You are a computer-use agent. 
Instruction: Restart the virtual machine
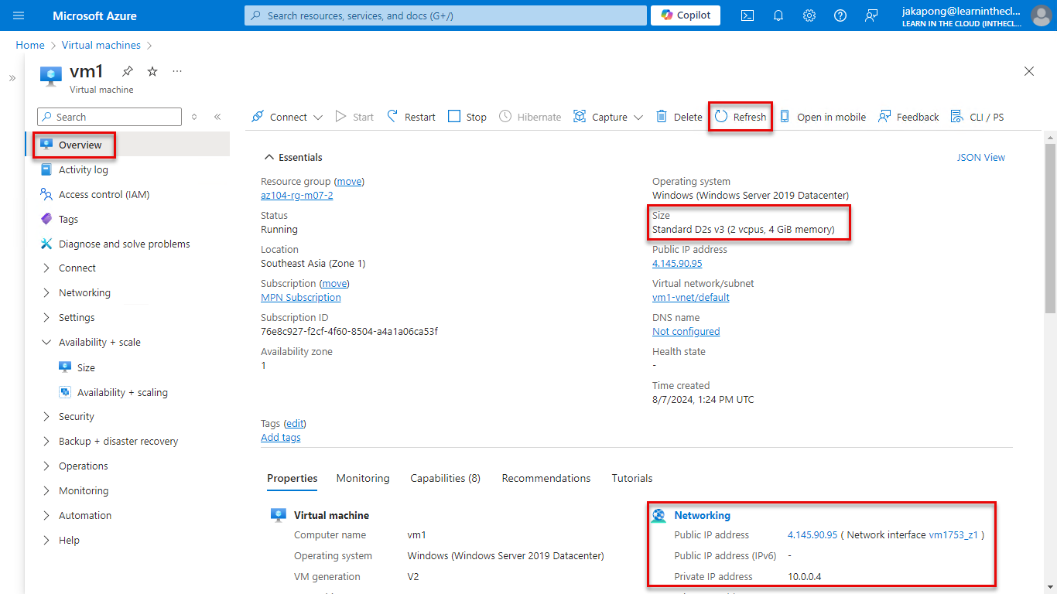click(x=411, y=117)
